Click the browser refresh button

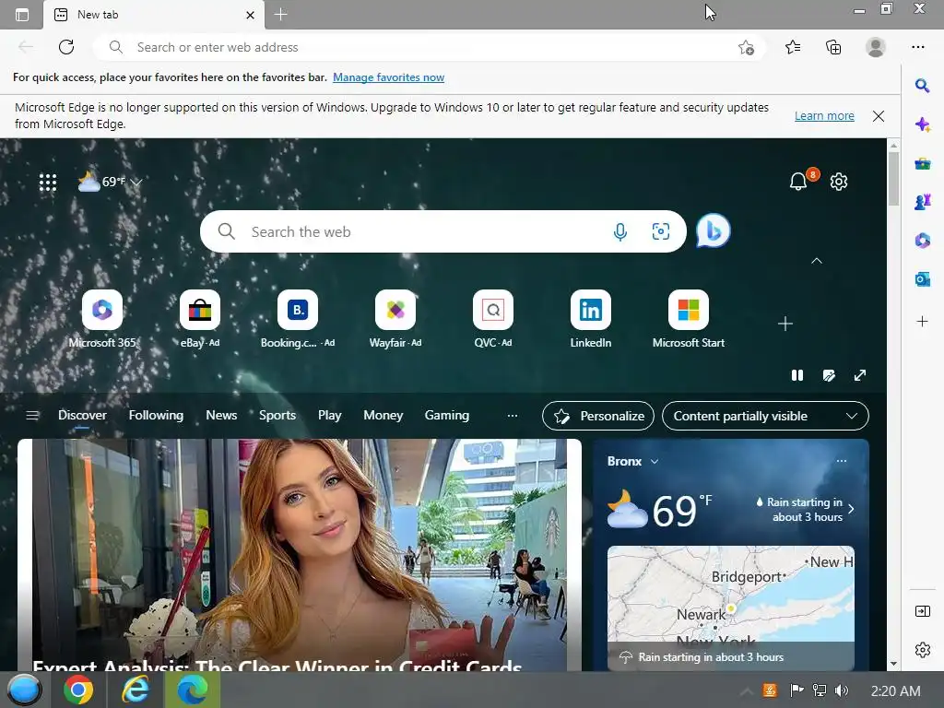click(x=66, y=47)
